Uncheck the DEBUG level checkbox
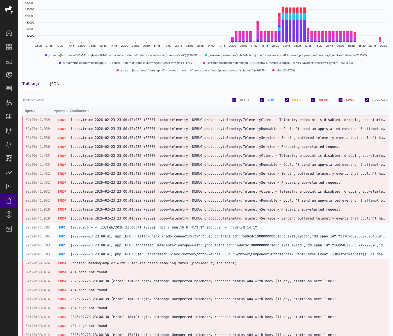Screen dimensions: 393x336 coord(234,100)
